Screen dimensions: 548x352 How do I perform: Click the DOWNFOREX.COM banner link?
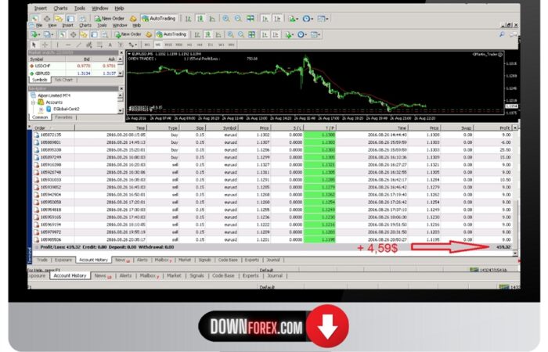tap(254, 325)
